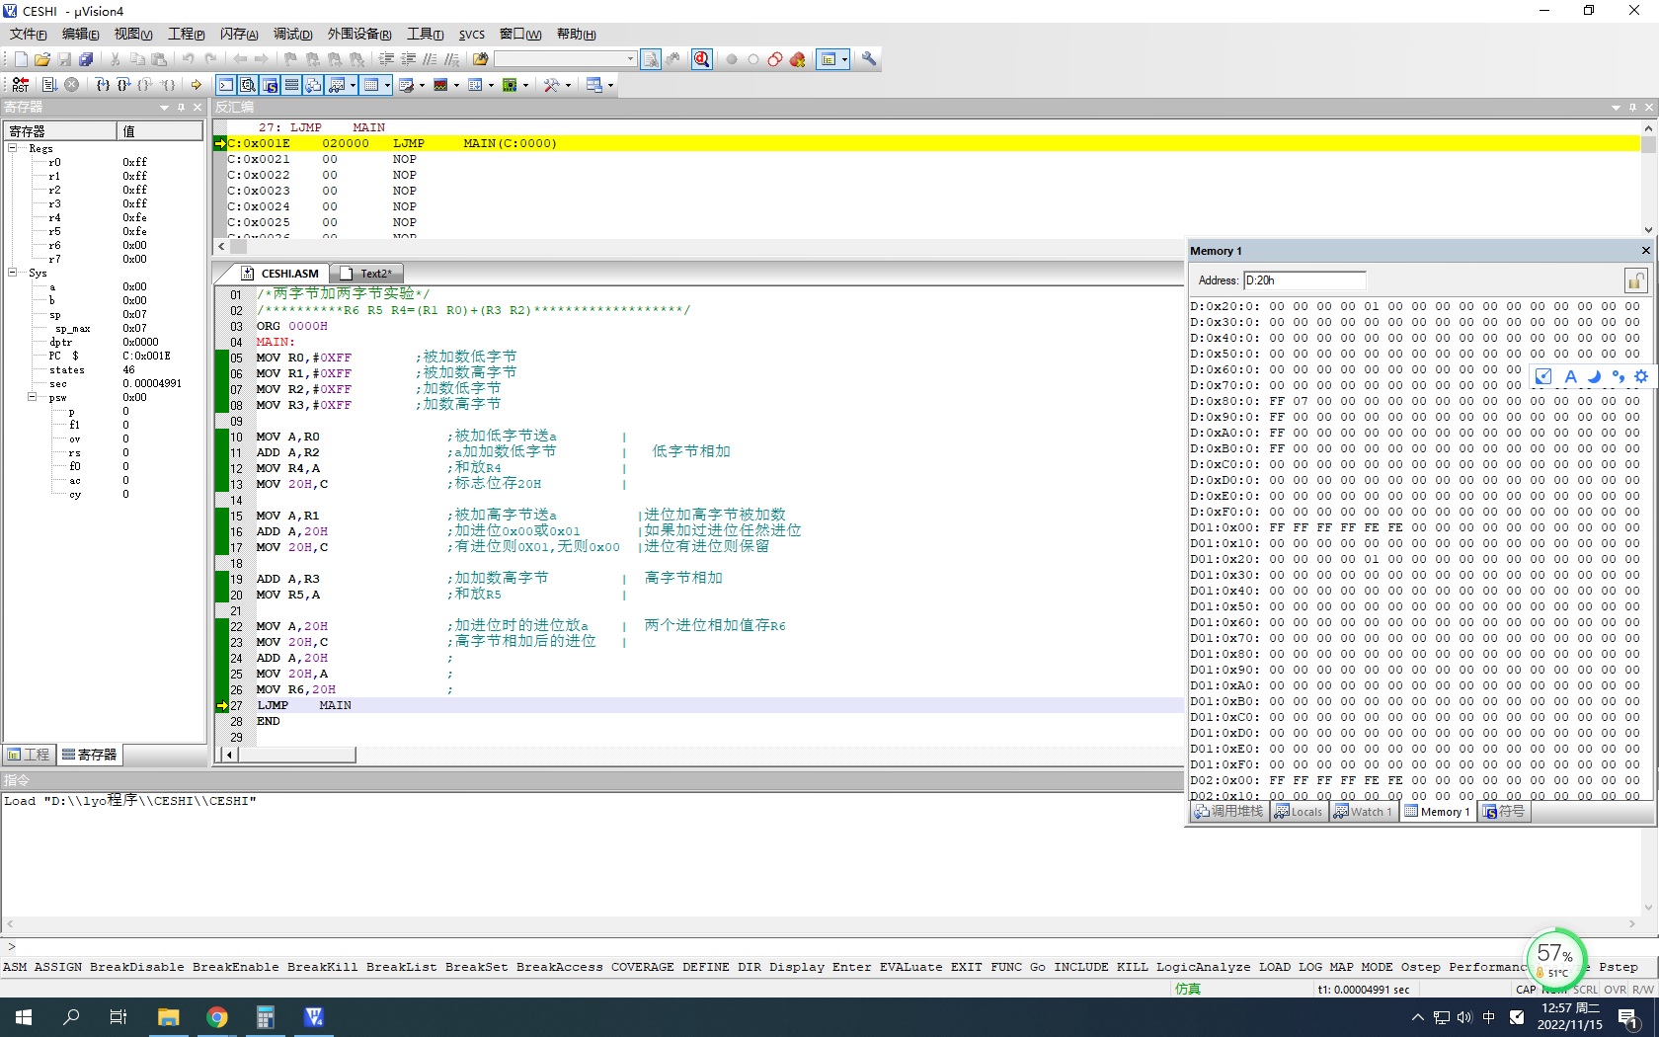Click the Insert breakpoint red dot icon
Viewport: 1659px width, 1037px height.
(x=732, y=59)
